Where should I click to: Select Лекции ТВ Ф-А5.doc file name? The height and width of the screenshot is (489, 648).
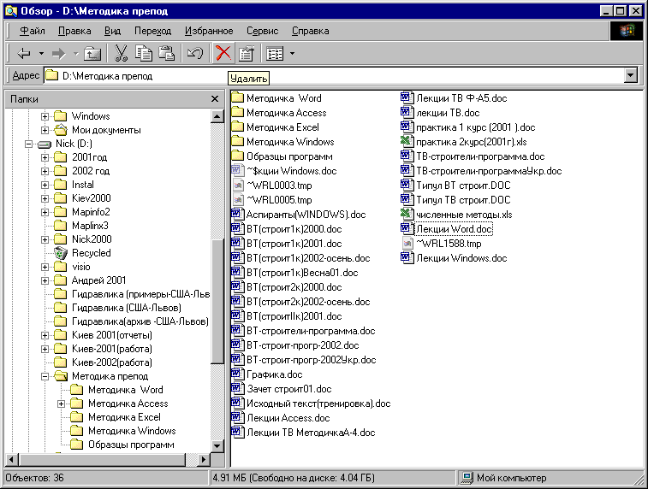point(461,98)
